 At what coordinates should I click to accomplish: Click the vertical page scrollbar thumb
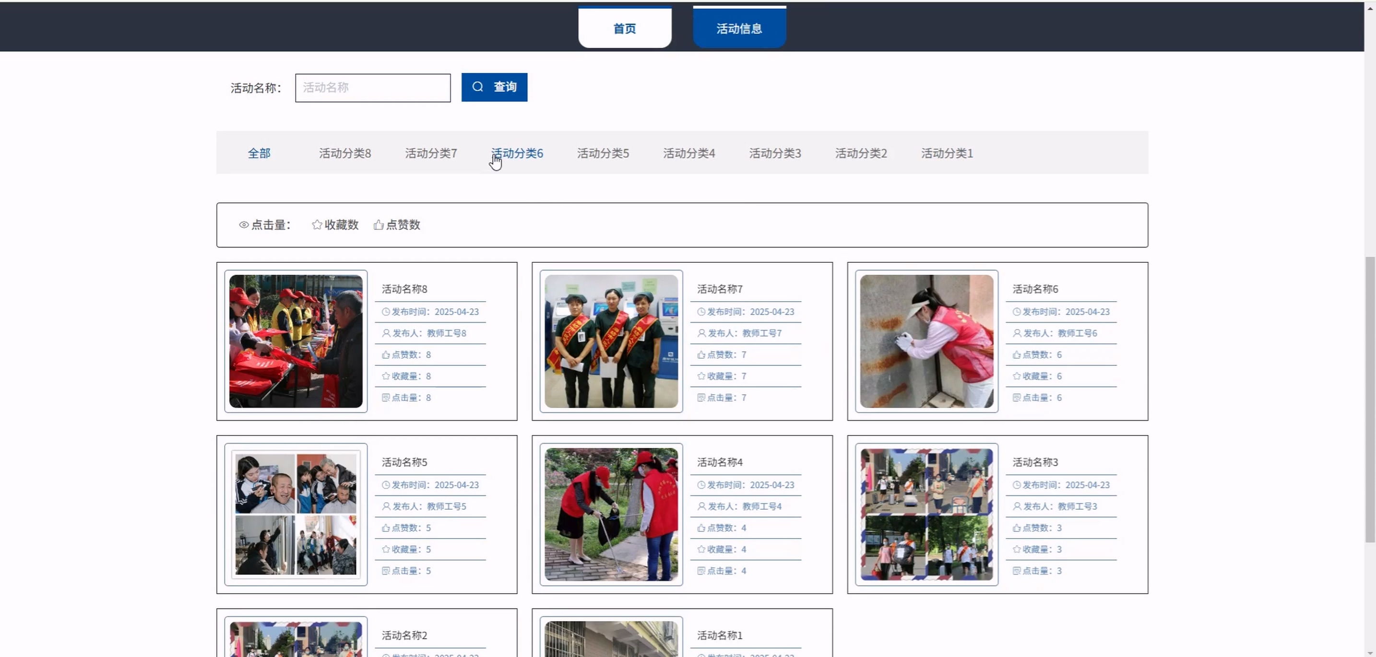point(1370,400)
